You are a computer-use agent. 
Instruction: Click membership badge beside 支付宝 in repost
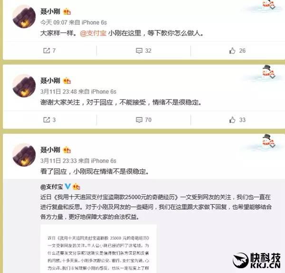click(x=76, y=186)
